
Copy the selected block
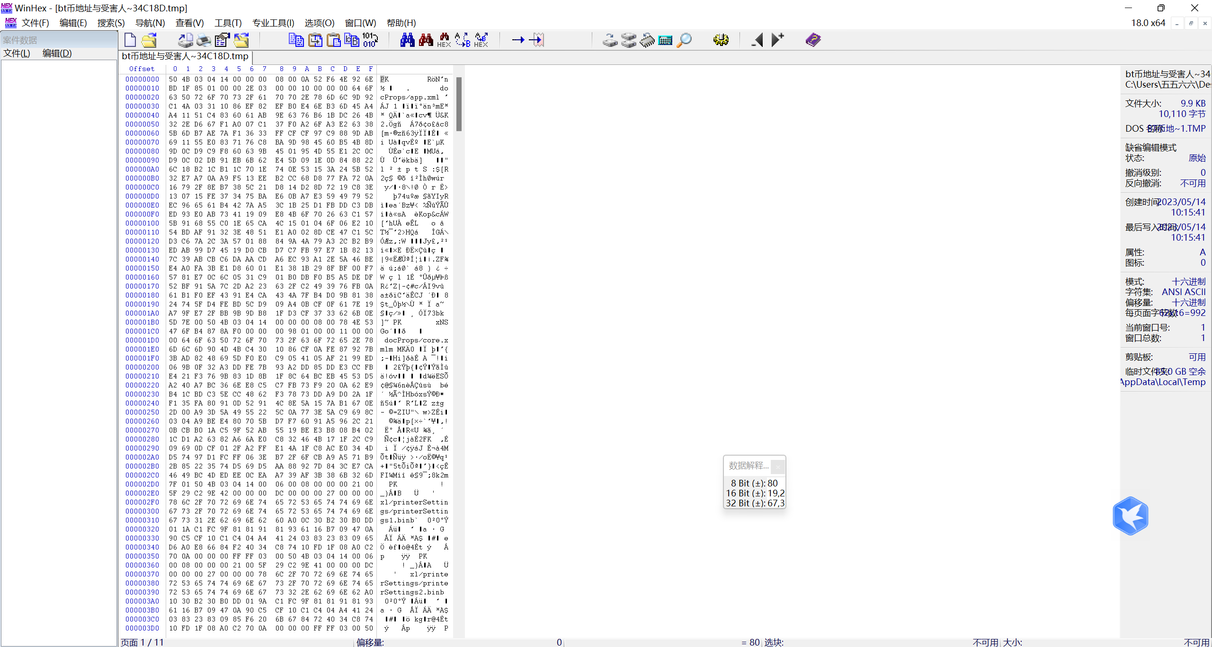pos(296,40)
